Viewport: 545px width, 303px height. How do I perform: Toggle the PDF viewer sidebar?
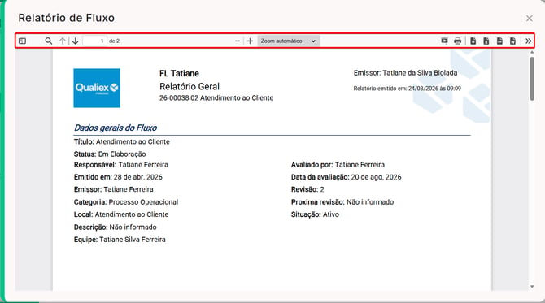tap(22, 41)
